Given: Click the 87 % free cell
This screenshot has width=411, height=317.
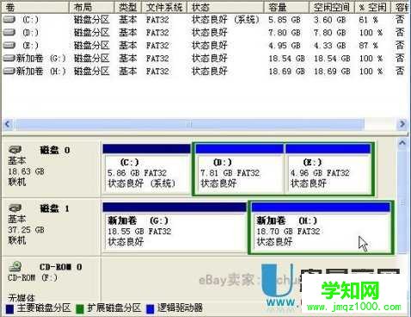Looking at the screenshot, I should (x=368, y=46).
